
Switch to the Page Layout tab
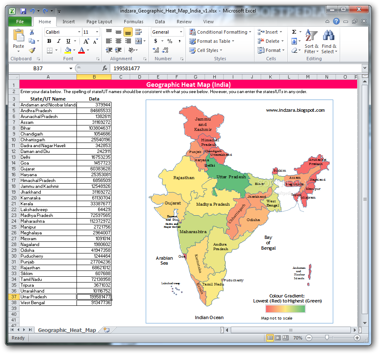(x=99, y=22)
